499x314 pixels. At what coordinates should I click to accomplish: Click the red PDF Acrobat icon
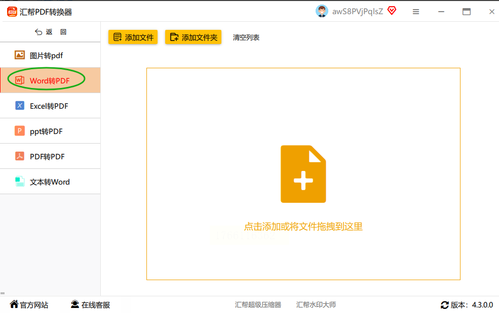click(x=20, y=156)
